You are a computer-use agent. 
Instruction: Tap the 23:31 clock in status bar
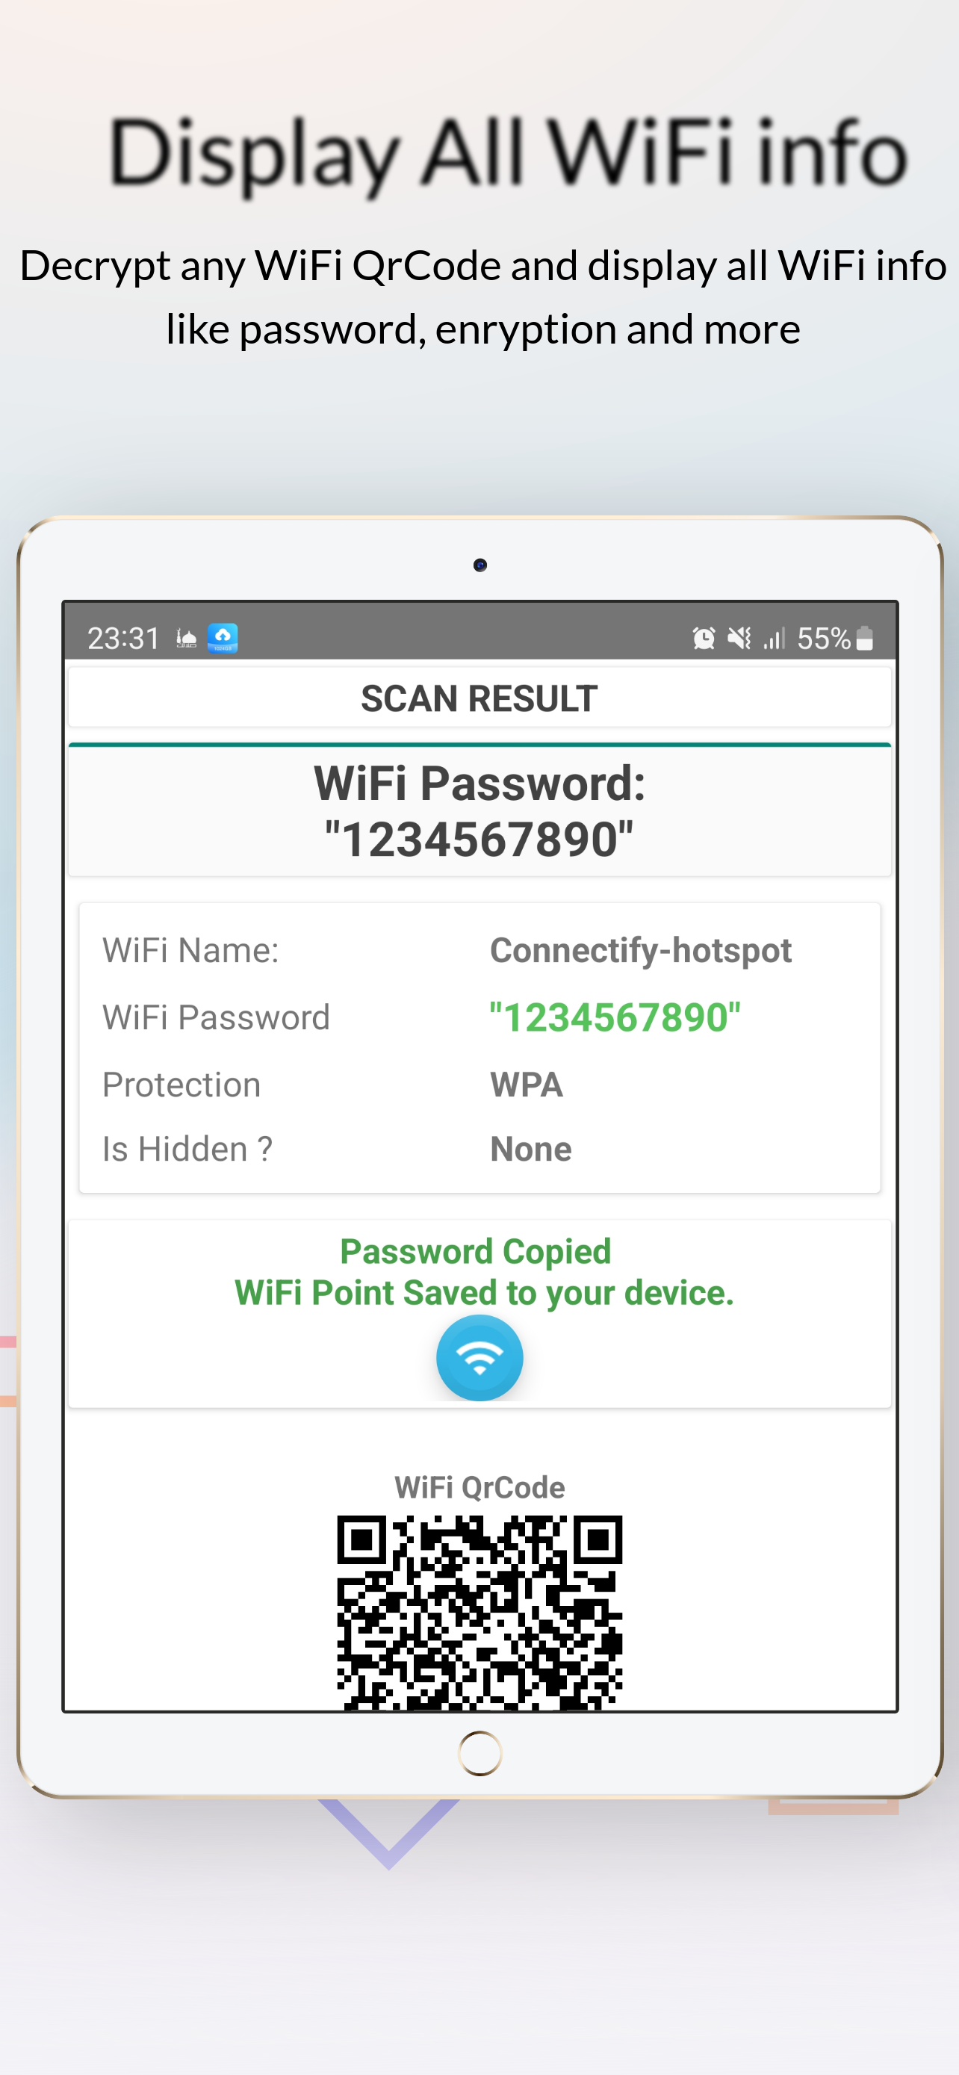[x=123, y=639]
